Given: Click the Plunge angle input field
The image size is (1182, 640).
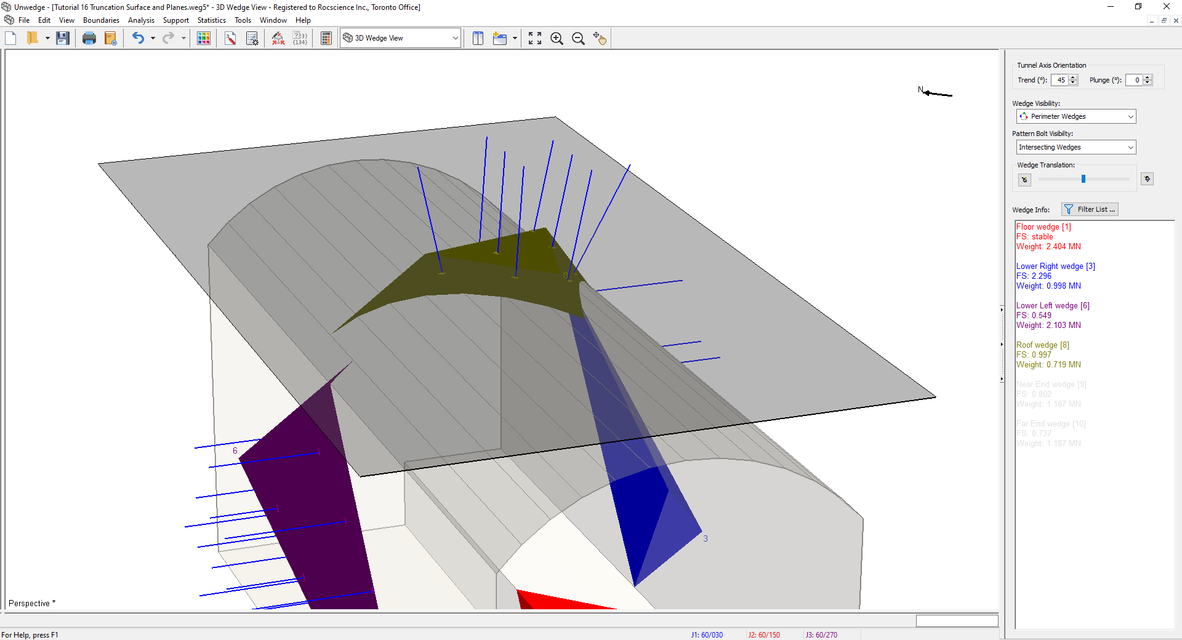Looking at the screenshot, I should [x=1134, y=80].
